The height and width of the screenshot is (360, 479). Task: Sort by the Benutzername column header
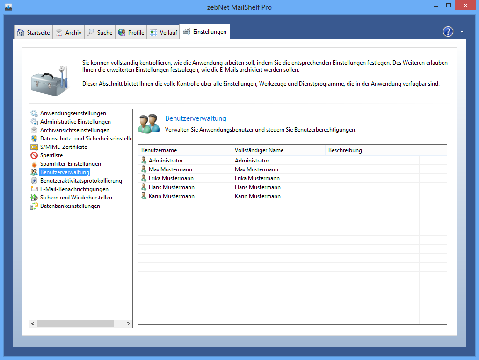click(x=185, y=150)
